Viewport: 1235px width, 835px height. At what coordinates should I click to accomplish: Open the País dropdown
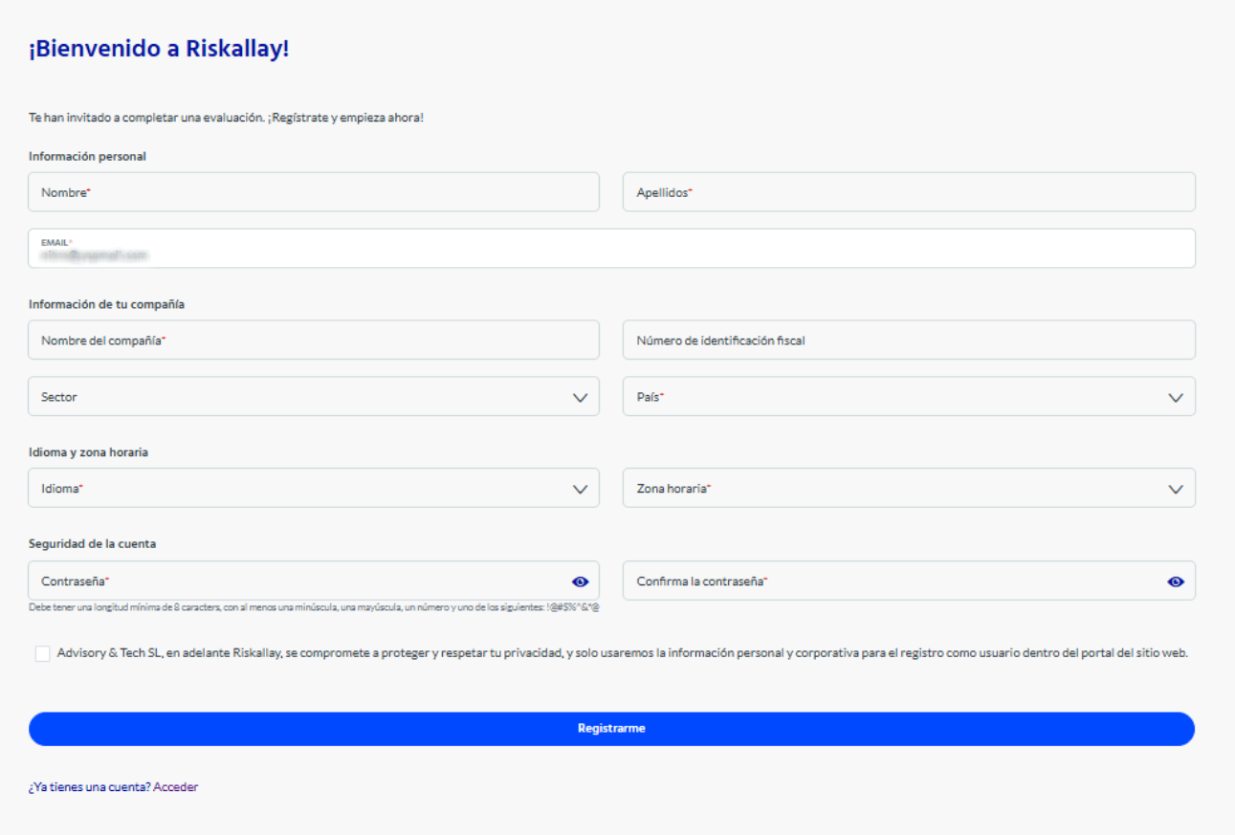tap(909, 397)
